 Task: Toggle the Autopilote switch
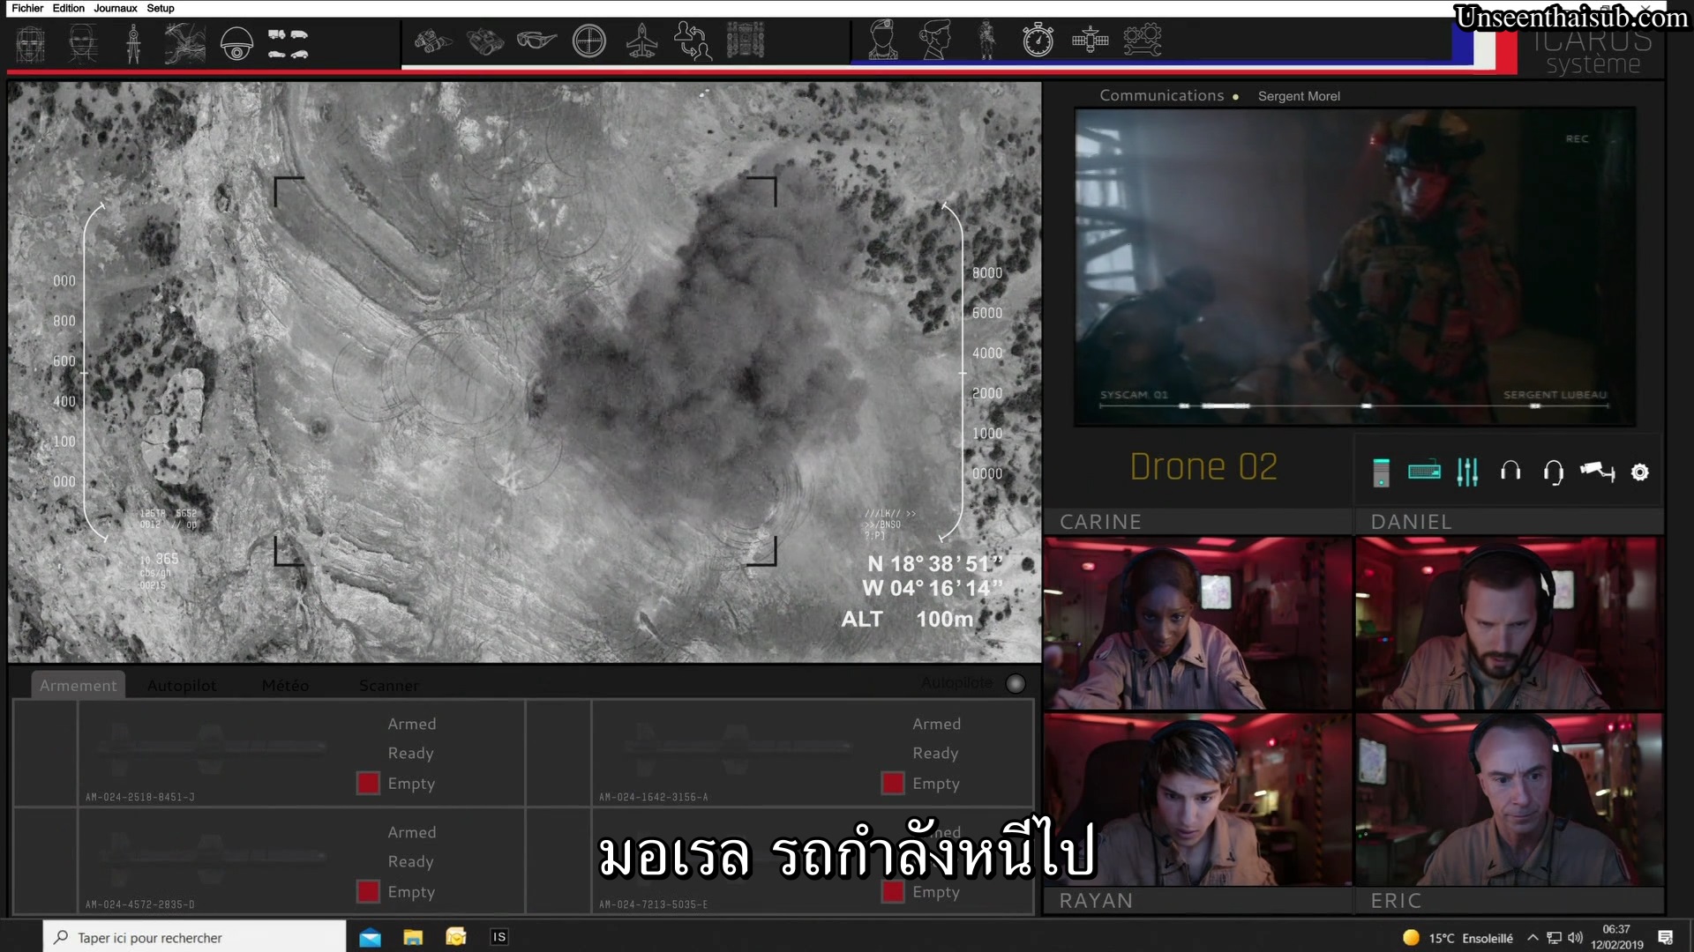[1016, 683]
